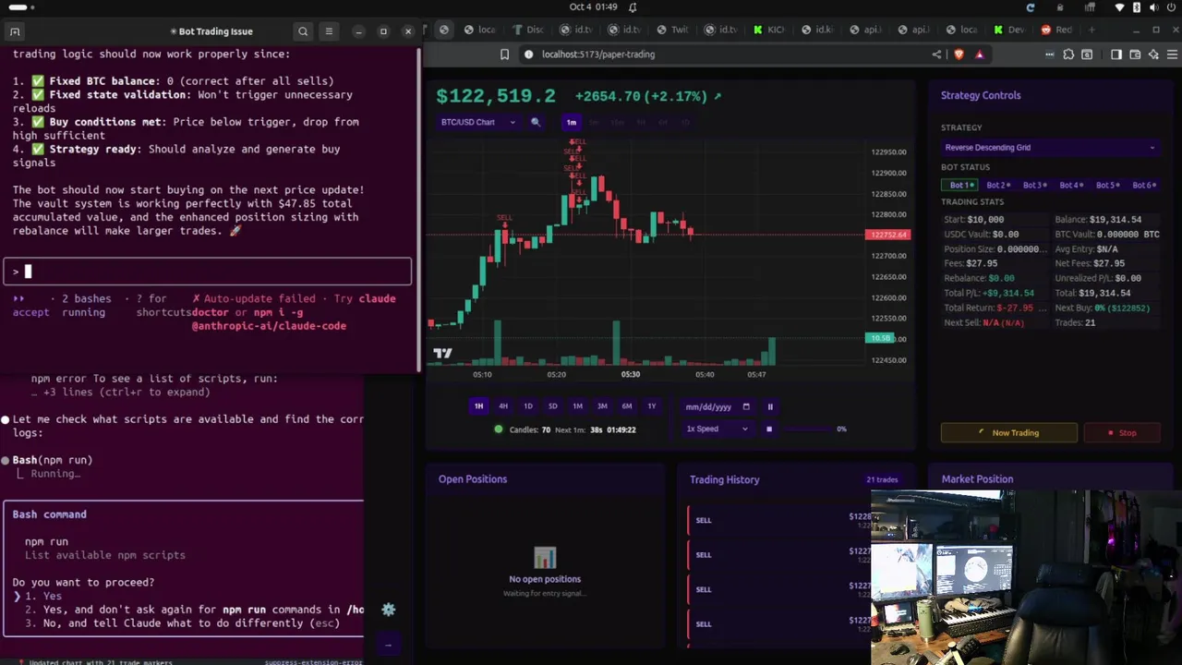1182x665 pixels.
Task: Select Bot 5 status toggle
Action: coord(1107,186)
